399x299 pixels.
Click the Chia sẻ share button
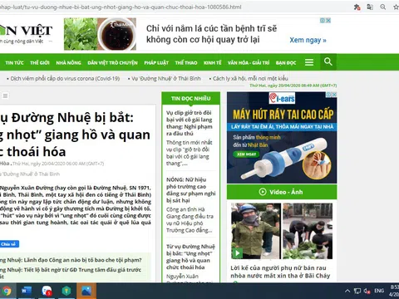(x=9, y=244)
